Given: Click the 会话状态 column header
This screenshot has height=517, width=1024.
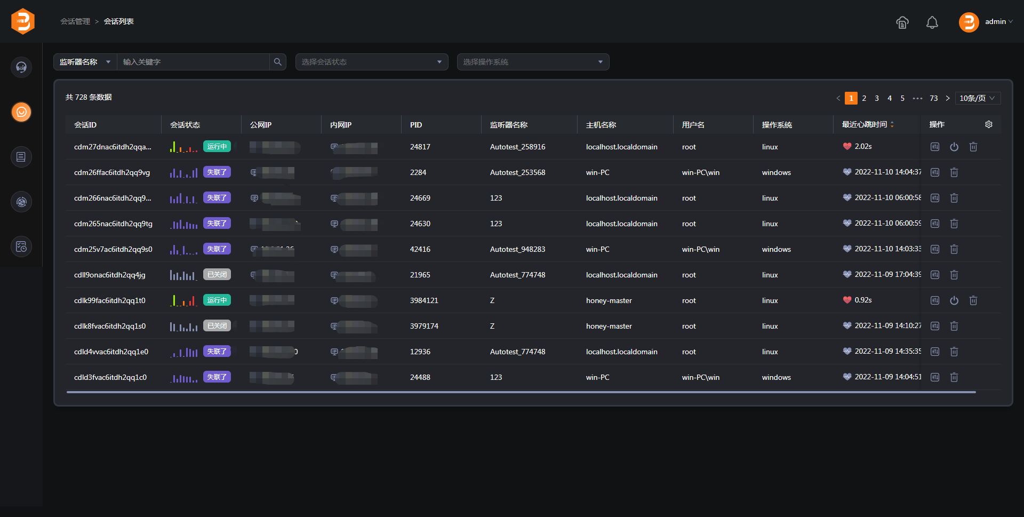Looking at the screenshot, I should [185, 125].
